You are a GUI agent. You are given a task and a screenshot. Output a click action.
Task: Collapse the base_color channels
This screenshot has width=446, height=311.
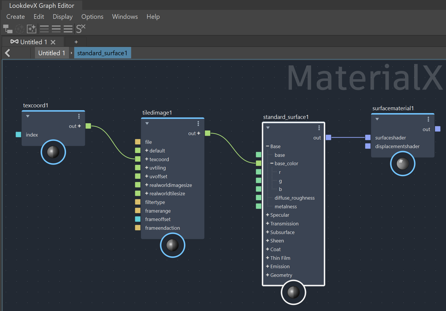(x=272, y=163)
